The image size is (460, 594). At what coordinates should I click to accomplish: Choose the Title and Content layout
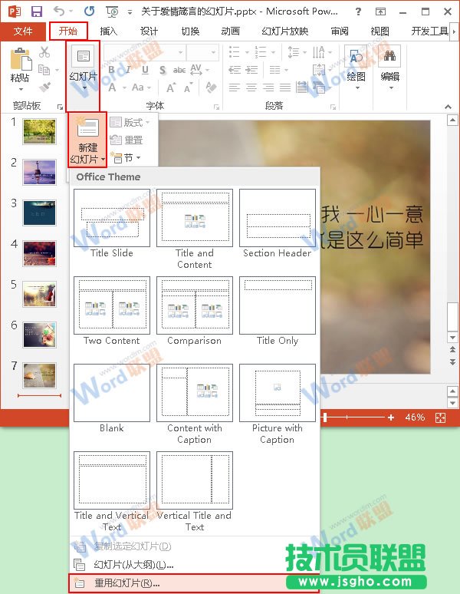(x=195, y=229)
